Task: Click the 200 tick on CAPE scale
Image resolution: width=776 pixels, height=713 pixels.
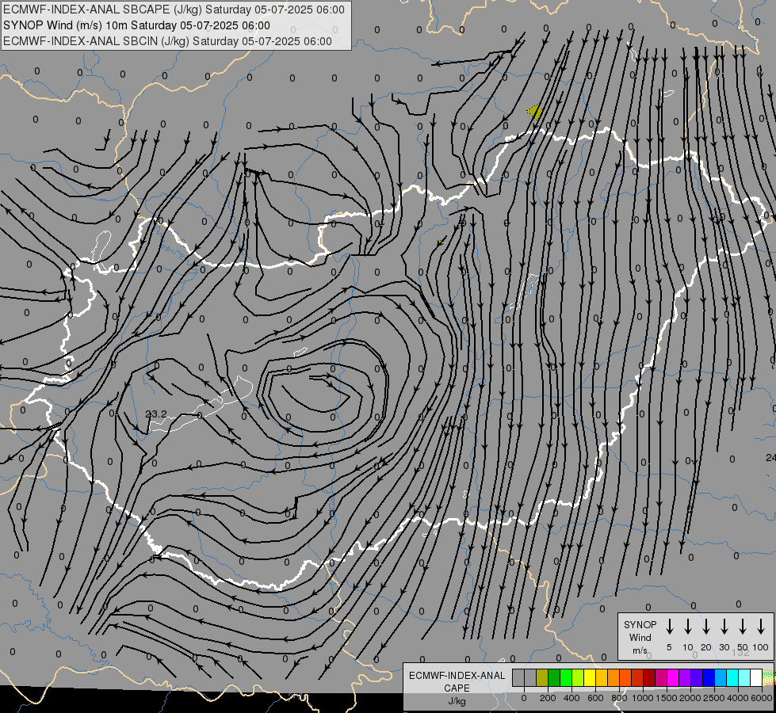Action: click(x=548, y=698)
